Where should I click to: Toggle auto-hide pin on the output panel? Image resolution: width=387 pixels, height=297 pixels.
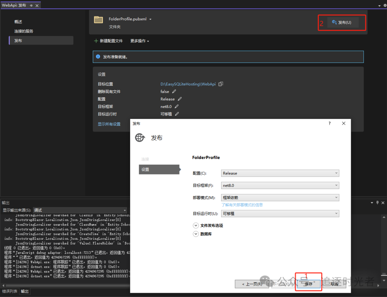[x=377, y=202]
